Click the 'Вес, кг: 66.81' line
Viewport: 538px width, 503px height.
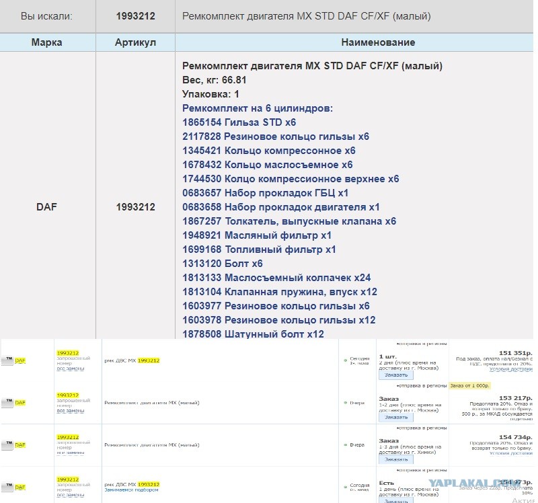click(214, 80)
